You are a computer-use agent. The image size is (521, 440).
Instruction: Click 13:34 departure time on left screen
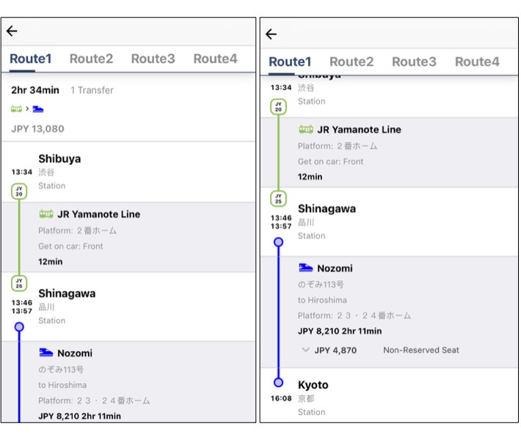pos(22,172)
